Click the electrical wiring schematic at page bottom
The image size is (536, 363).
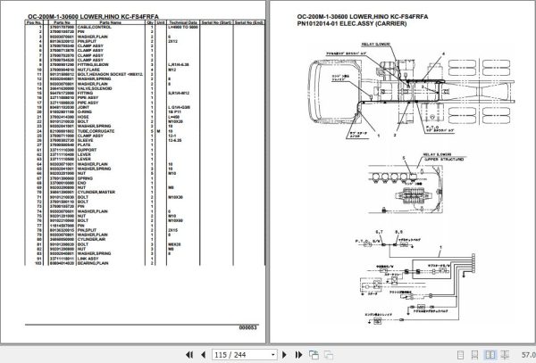click(x=415, y=277)
